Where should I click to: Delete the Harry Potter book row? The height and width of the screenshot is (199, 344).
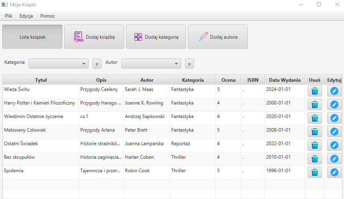[x=314, y=104]
